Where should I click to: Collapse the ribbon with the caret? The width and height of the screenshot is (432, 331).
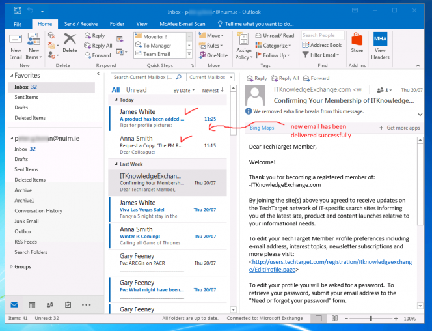point(418,66)
